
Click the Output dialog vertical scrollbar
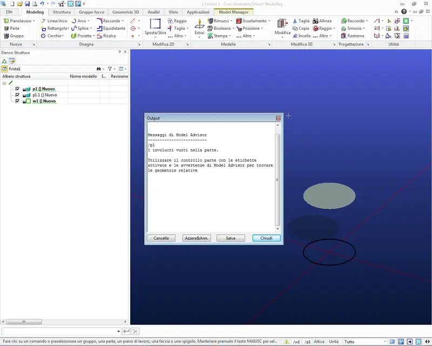(x=278, y=180)
